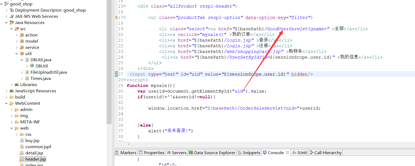Close the Console view tab

pyautogui.click(x=287, y=153)
